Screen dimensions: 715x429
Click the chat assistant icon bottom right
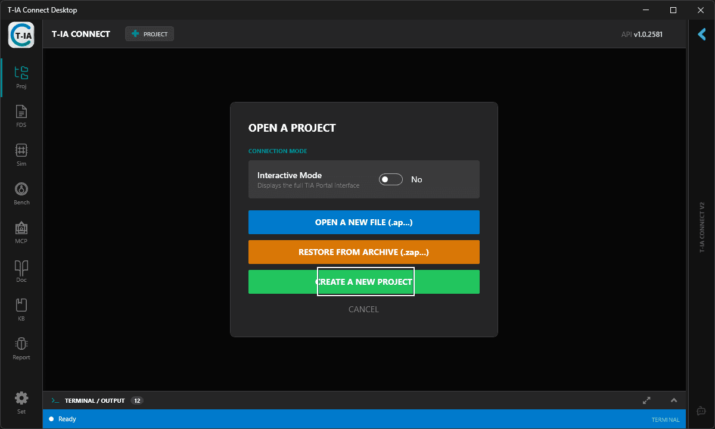point(700,411)
